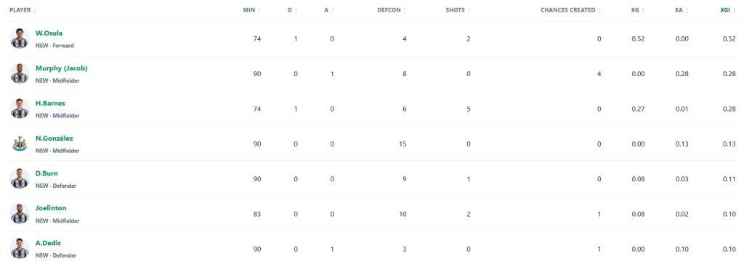Sort table by DEFCON column
The image size is (744, 264).
tap(392, 10)
